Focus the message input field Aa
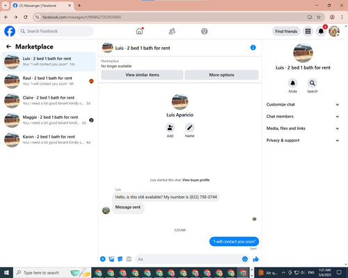The width and height of the screenshot is (348, 278). (x=191, y=259)
